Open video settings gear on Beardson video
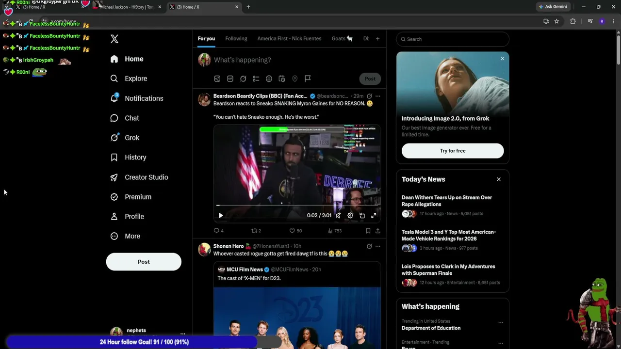This screenshot has width=621, height=349. click(x=350, y=215)
